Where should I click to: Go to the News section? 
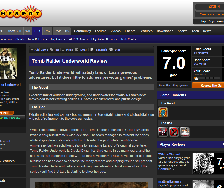click(207, 31)
